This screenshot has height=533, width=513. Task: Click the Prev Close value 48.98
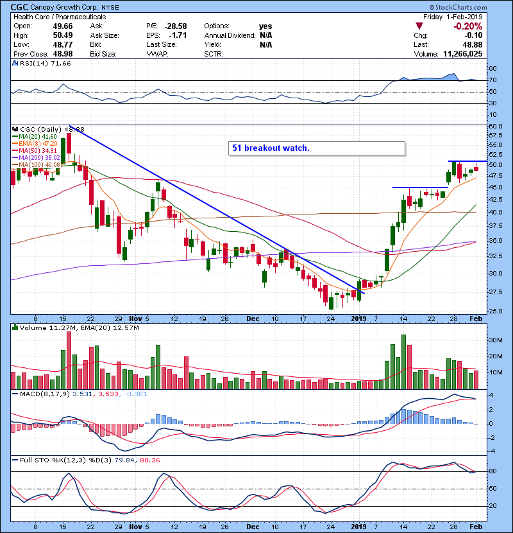tap(63, 54)
